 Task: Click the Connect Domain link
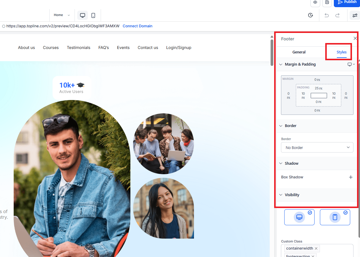pyautogui.click(x=138, y=26)
